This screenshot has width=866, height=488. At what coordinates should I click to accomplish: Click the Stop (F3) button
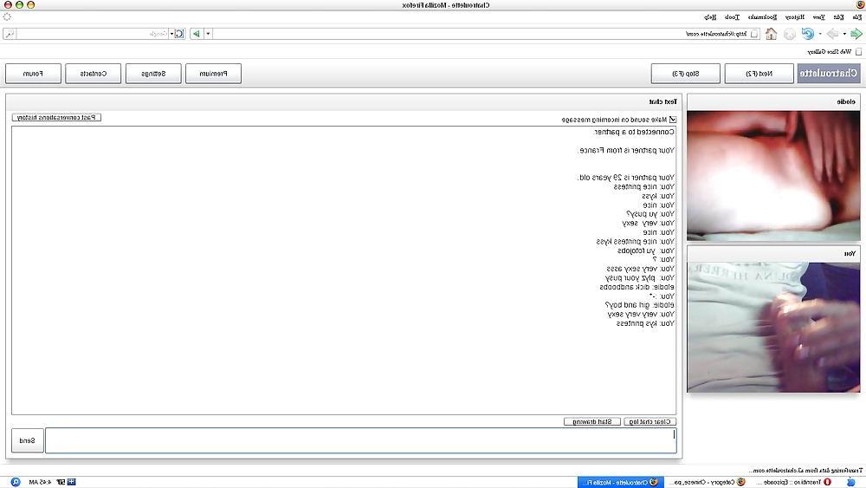(685, 73)
